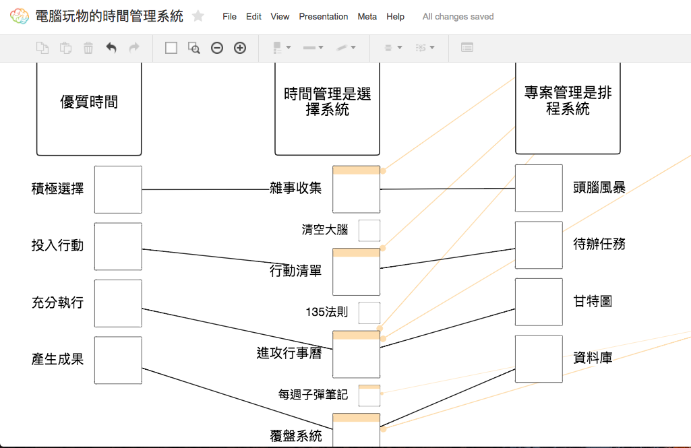Zoom out with the minus icon
691x448 pixels.
(216, 48)
